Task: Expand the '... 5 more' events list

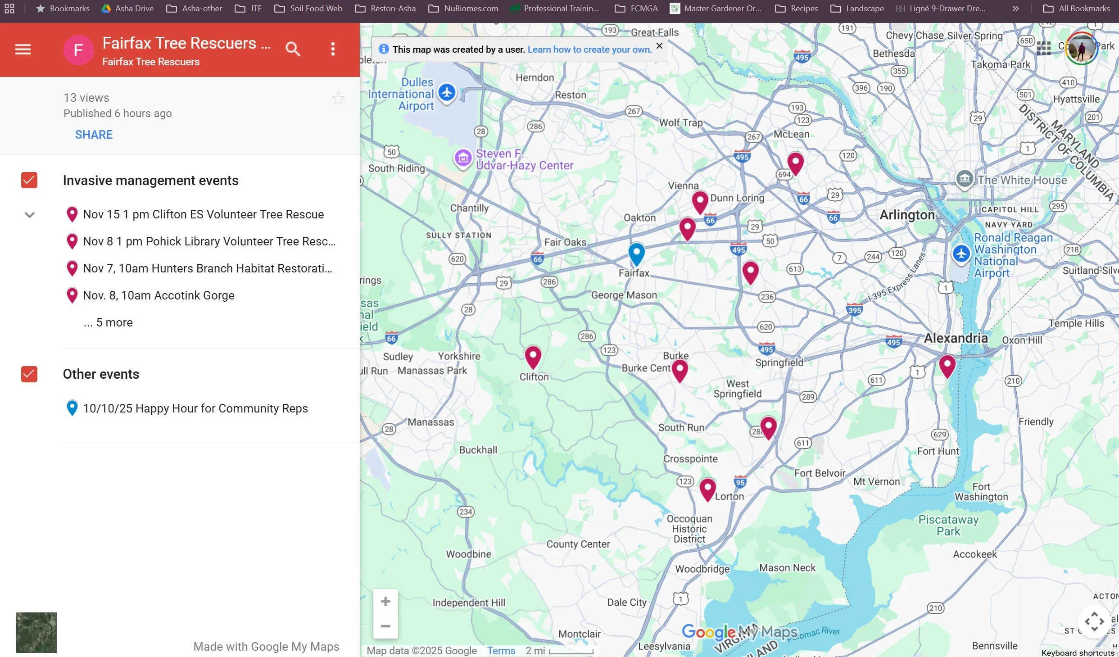Action: tap(108, 322)
